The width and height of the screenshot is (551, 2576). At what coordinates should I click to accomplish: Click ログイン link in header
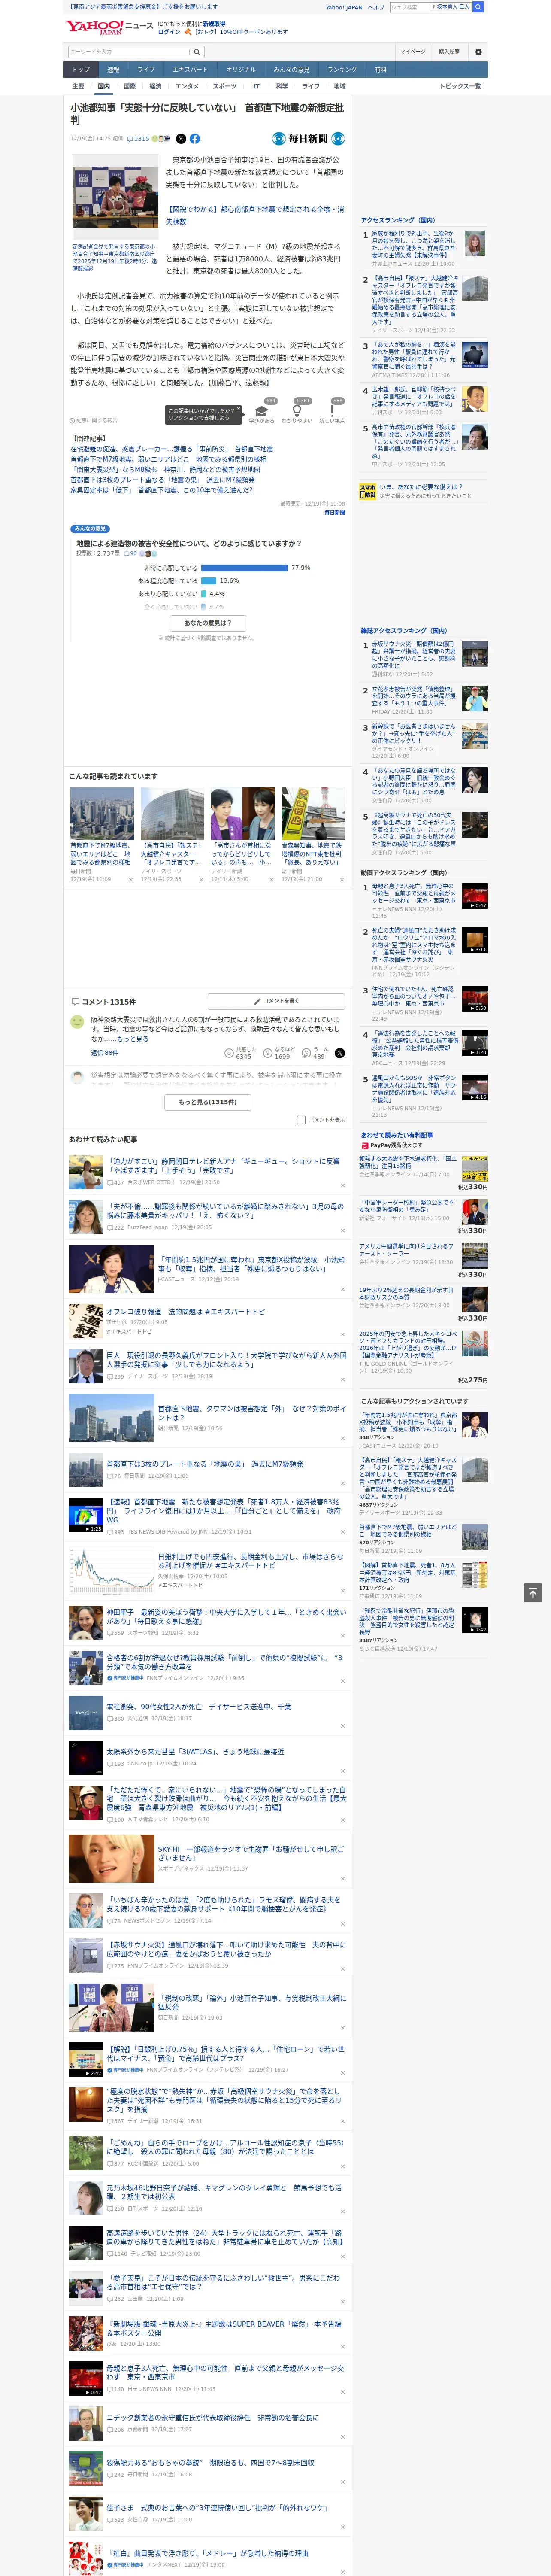click(x=169, y=32)
